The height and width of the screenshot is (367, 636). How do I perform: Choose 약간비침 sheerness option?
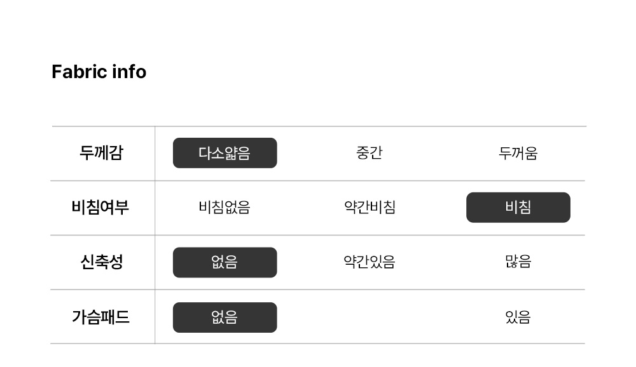point(370,208)
